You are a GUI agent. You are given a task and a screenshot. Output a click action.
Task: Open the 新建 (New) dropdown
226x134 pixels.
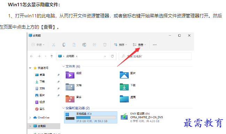pos(38,45)
